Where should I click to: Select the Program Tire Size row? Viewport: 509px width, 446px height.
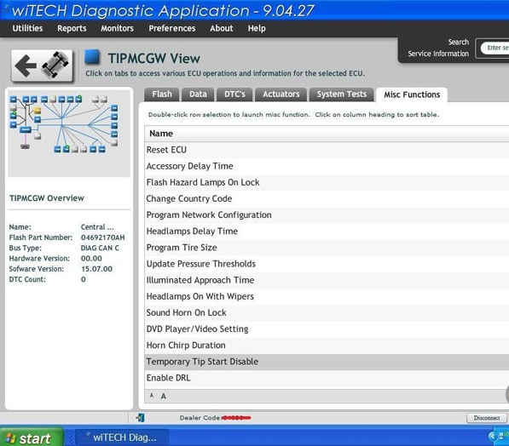click(327, 248)
